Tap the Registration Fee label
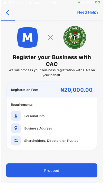 click(25, 90)
